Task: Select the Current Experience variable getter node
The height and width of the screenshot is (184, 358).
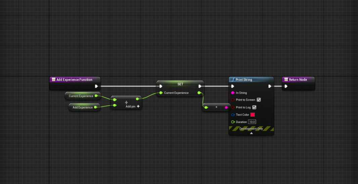Action: click(x=83, y=96)
